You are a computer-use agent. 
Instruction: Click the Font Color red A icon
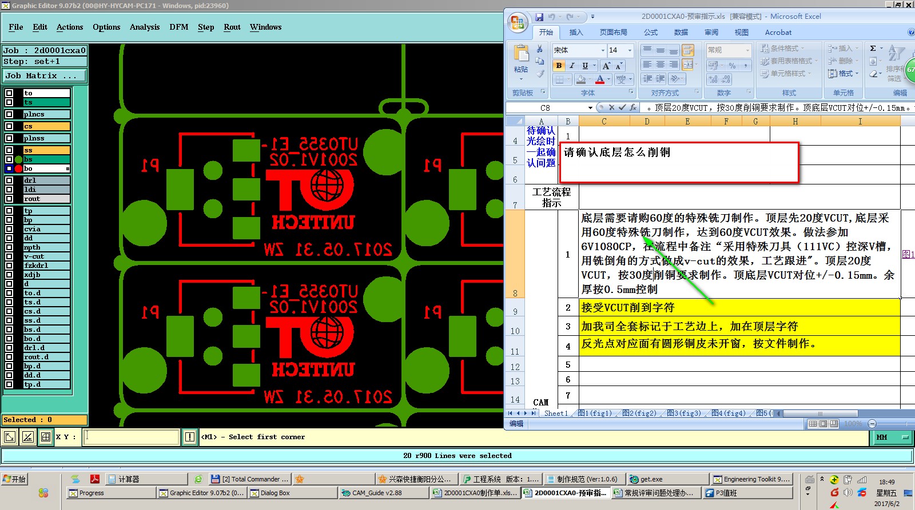pyautogui.click(x=600, y=79)
